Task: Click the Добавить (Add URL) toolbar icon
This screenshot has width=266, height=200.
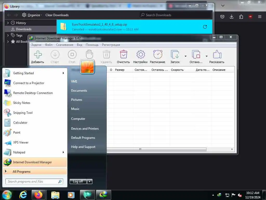Action: pyautogui.click(x=38, y=55)
